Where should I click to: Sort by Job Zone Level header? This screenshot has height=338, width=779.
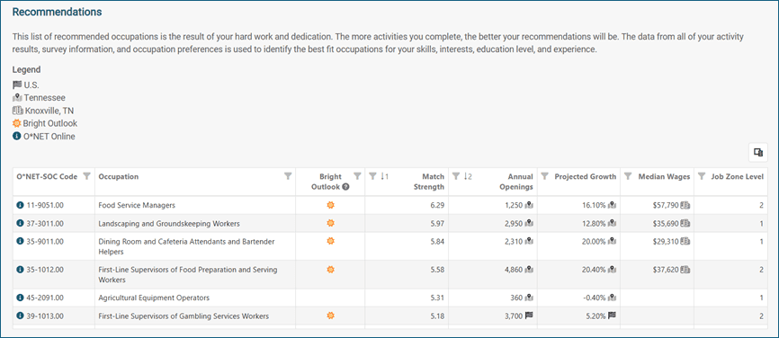(738, 177)
